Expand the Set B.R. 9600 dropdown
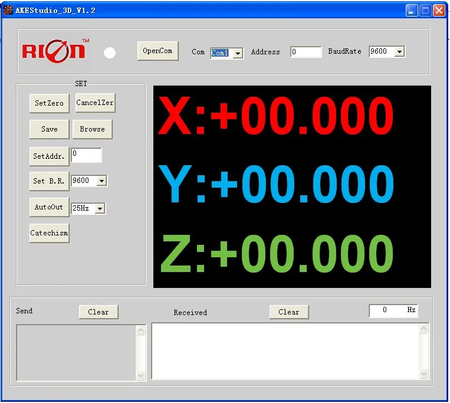The width and height of the screenshot is (450, 403). 101,181
